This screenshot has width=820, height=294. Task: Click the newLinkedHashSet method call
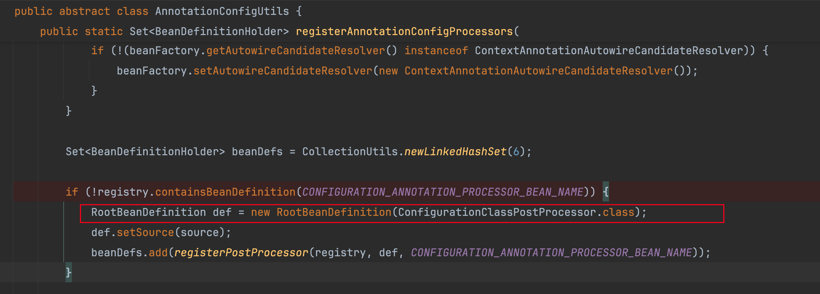coord(455,152)
